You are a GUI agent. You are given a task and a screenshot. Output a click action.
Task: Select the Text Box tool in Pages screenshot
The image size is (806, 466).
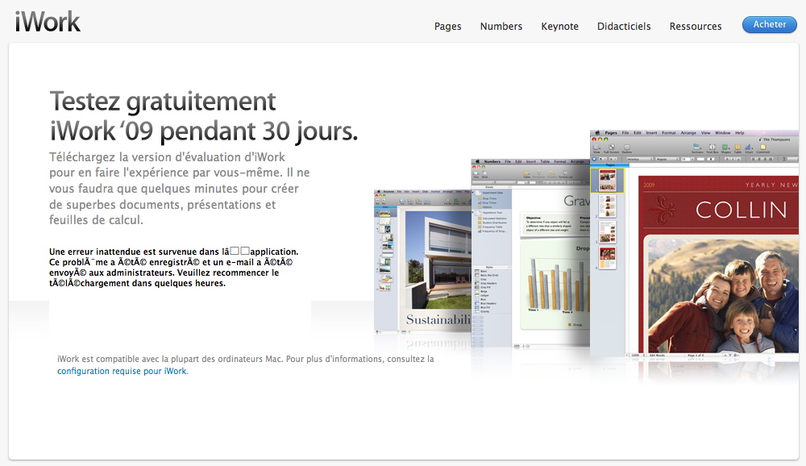point(713,147)
